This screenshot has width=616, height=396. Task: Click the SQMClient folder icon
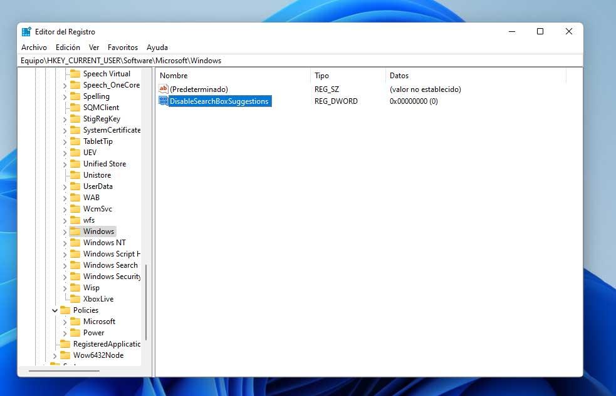tap(75, 108)
